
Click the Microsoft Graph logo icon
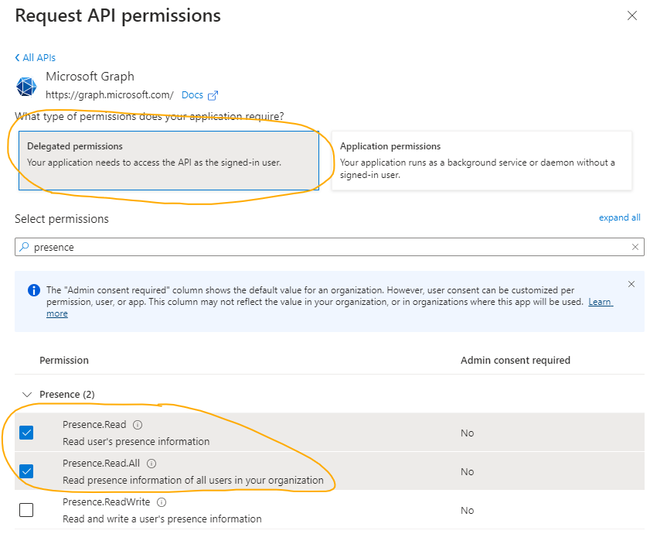point(26,87)
